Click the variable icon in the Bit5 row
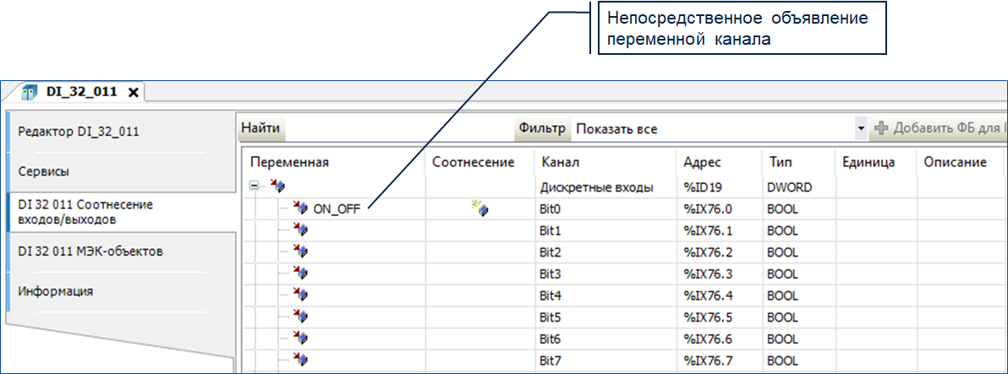1008x374 pixels. [301, 317]
